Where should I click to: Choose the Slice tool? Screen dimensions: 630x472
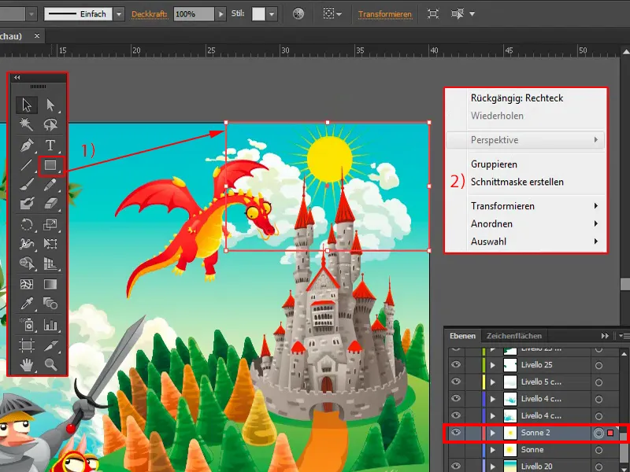point(50,345)
